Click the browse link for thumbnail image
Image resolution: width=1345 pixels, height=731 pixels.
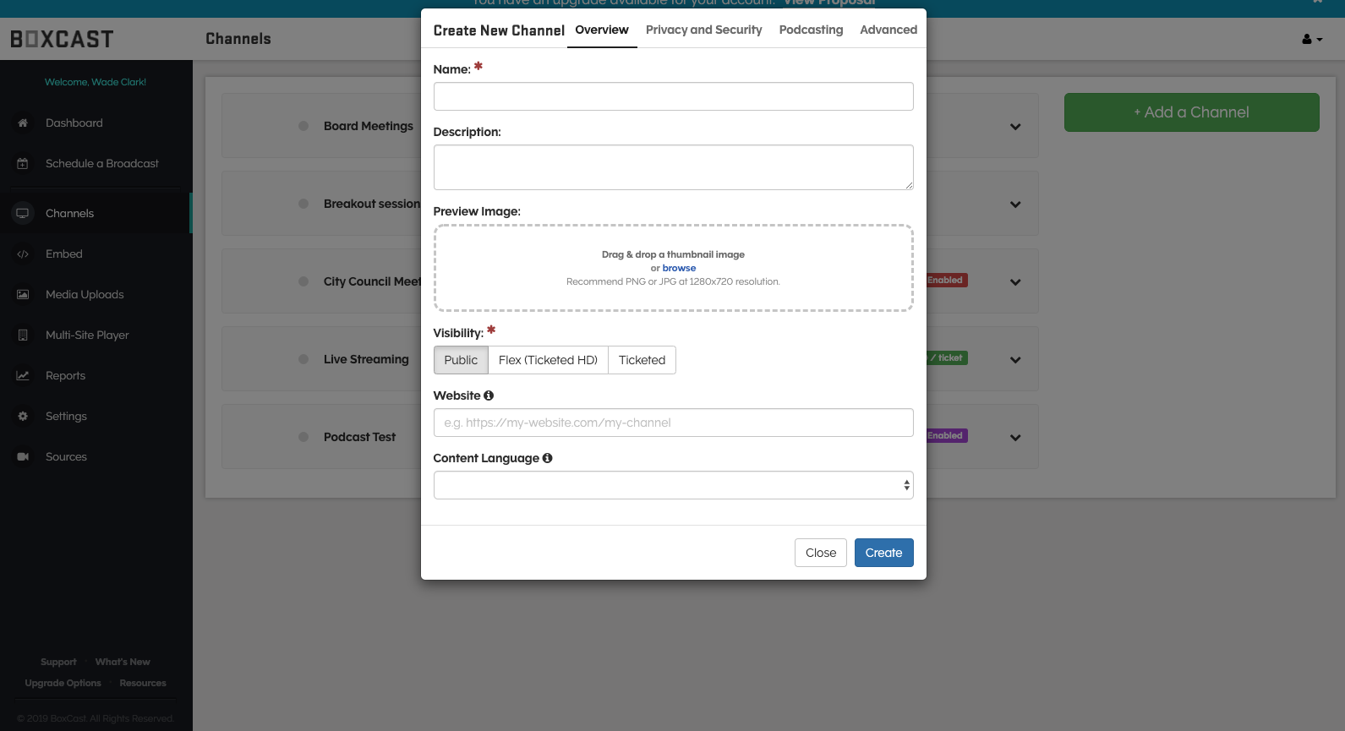click(x=679, y=268)
